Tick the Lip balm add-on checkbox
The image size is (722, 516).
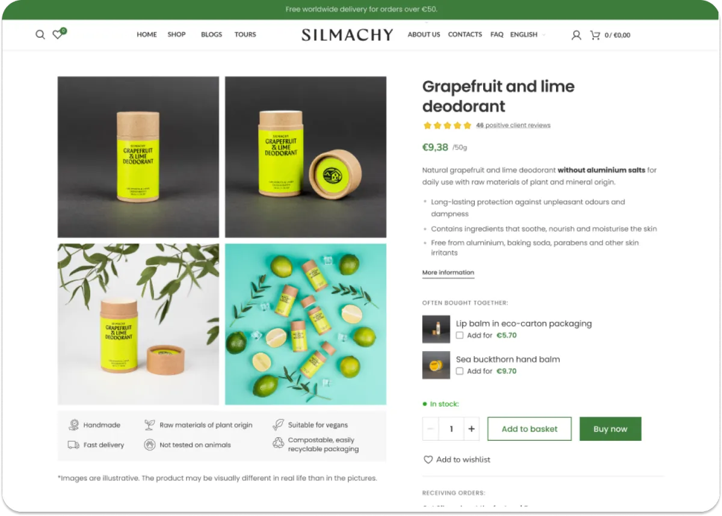460,336
